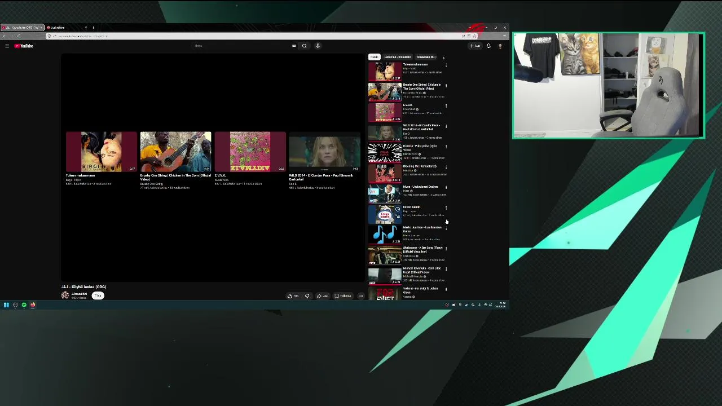
Task: Open options menu for E.V.V.K. sidebar video
Action: 446,106
